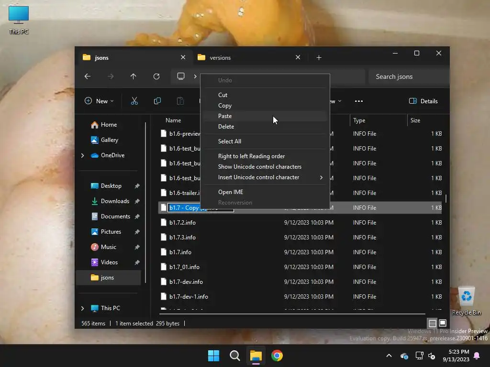
Task: Open the Windows Start button
Action: coord(214,356)
